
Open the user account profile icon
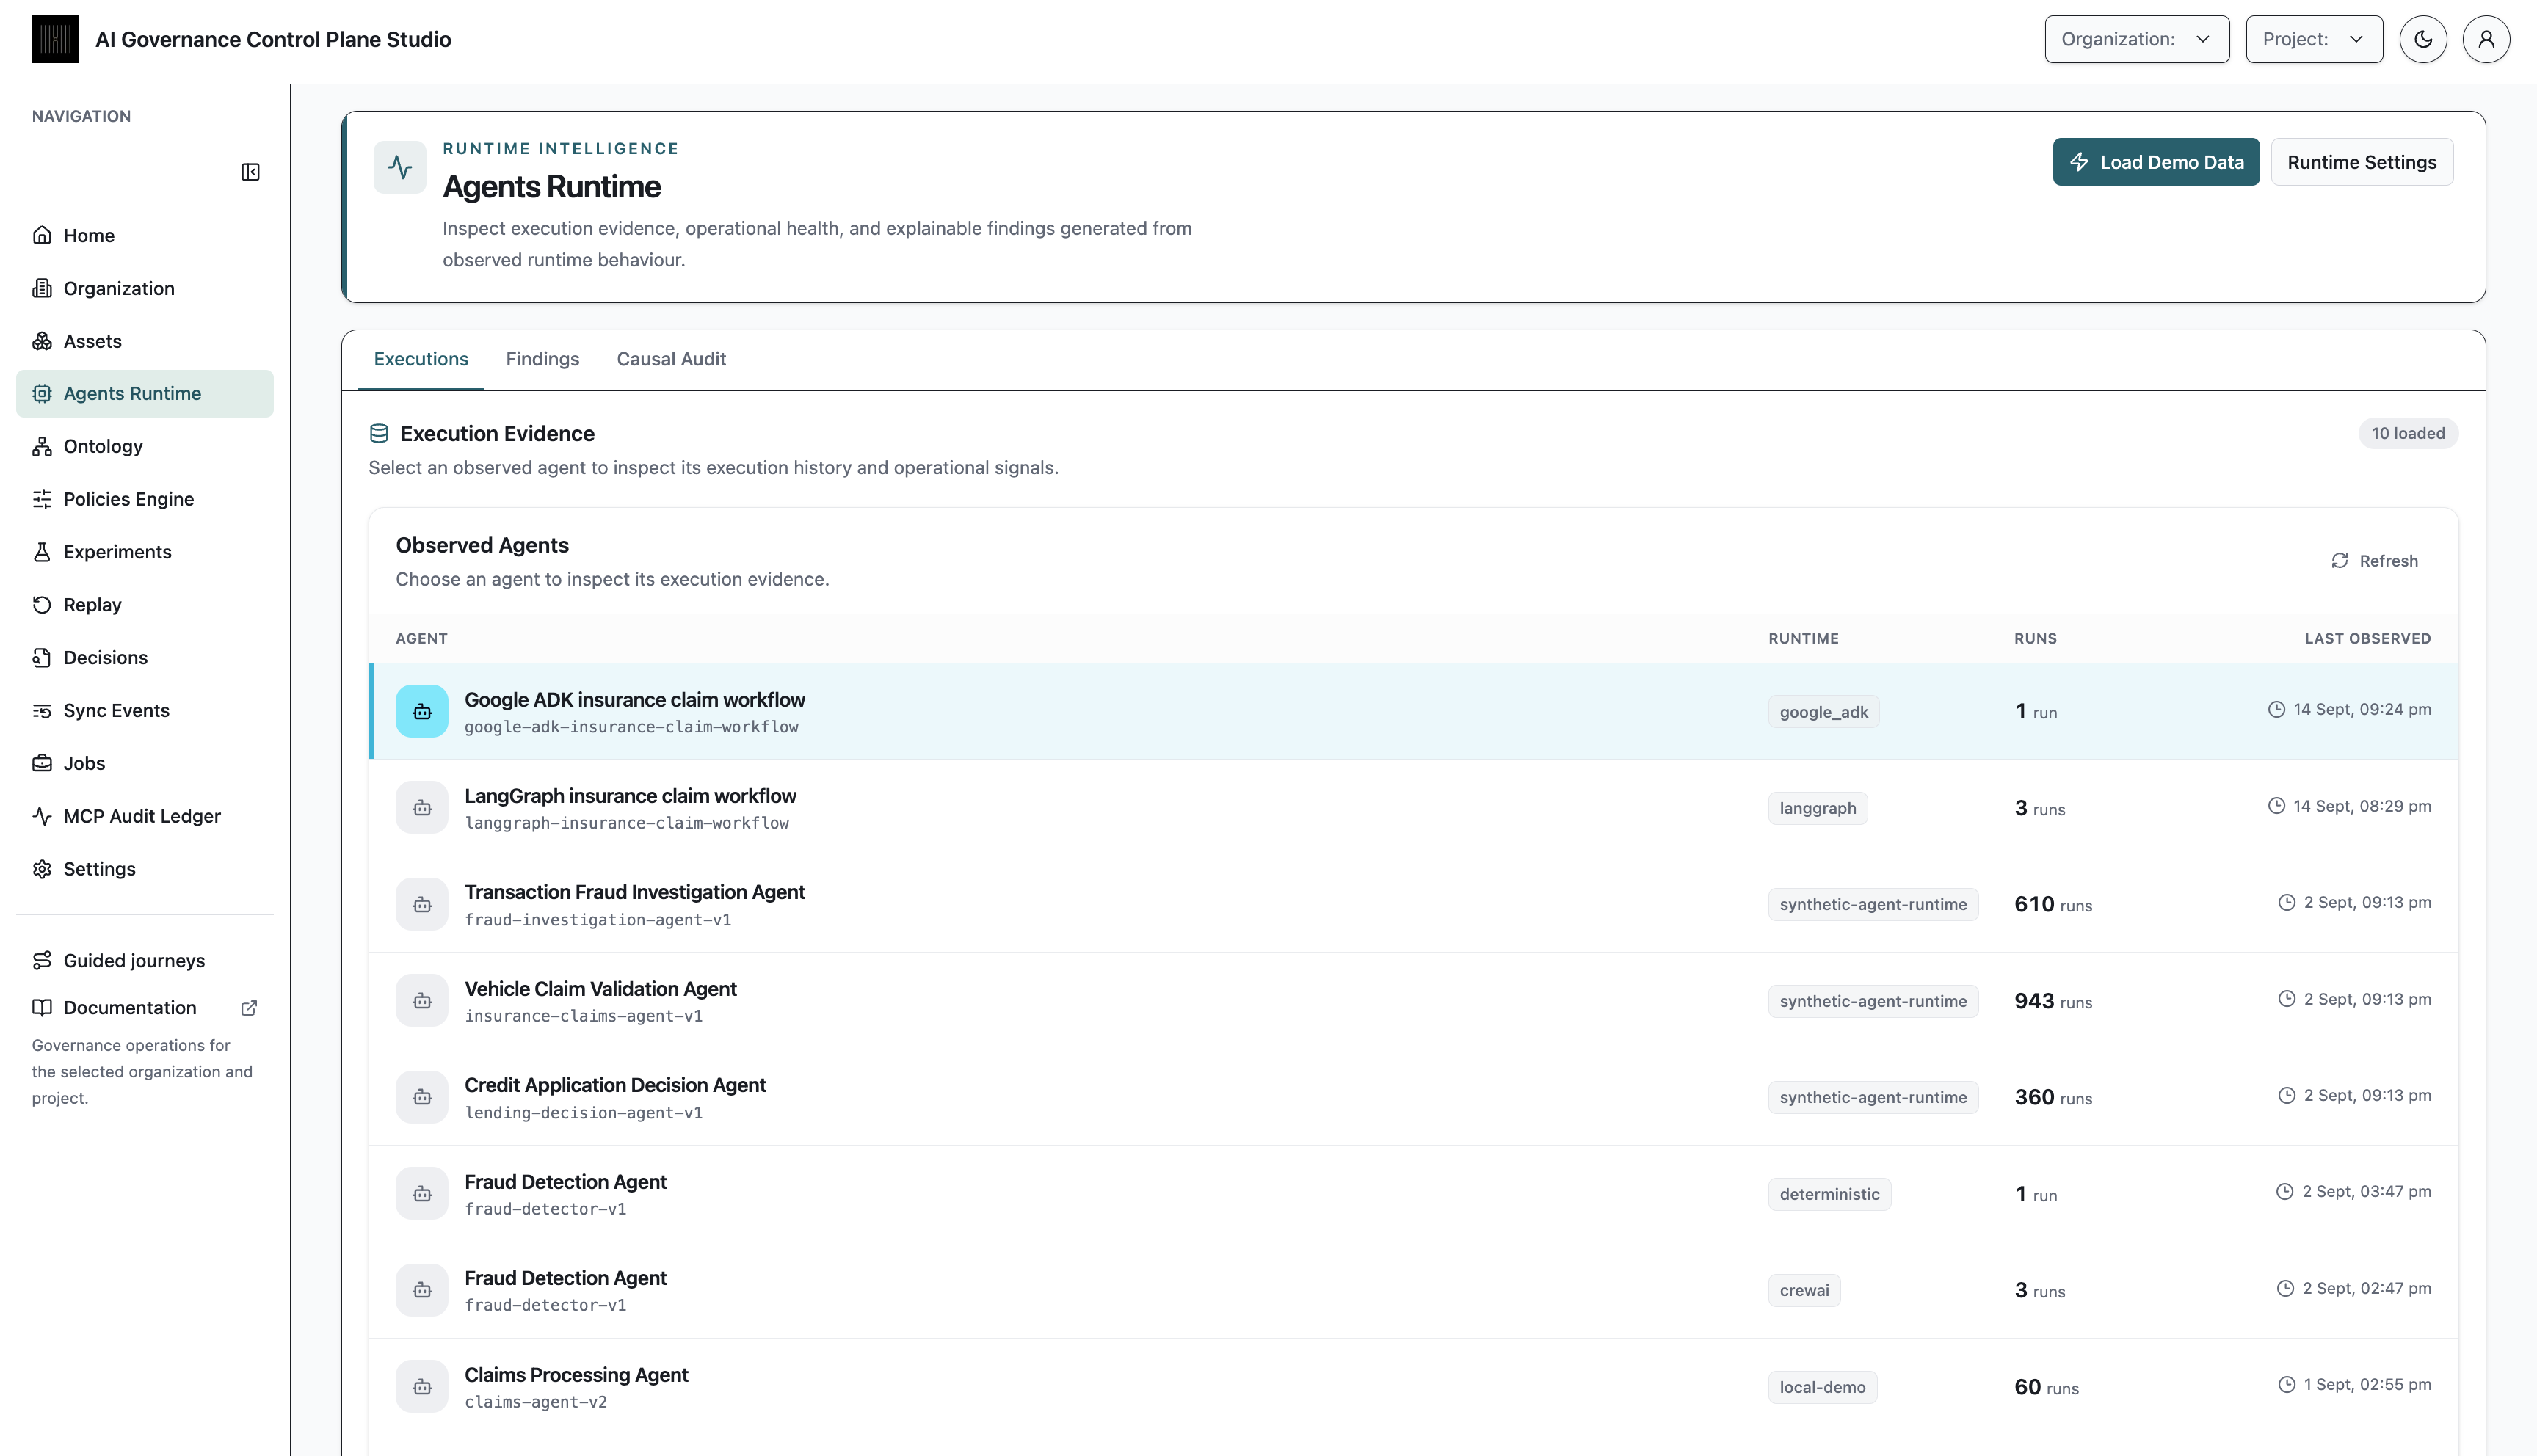[2485, 39]
